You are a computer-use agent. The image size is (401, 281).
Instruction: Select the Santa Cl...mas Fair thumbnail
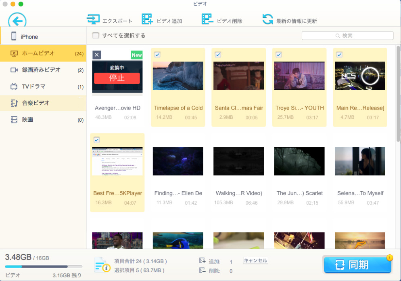pos(238,76)
